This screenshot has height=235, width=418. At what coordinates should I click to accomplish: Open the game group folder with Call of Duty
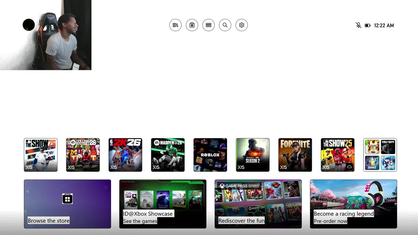tap(380, 155)
